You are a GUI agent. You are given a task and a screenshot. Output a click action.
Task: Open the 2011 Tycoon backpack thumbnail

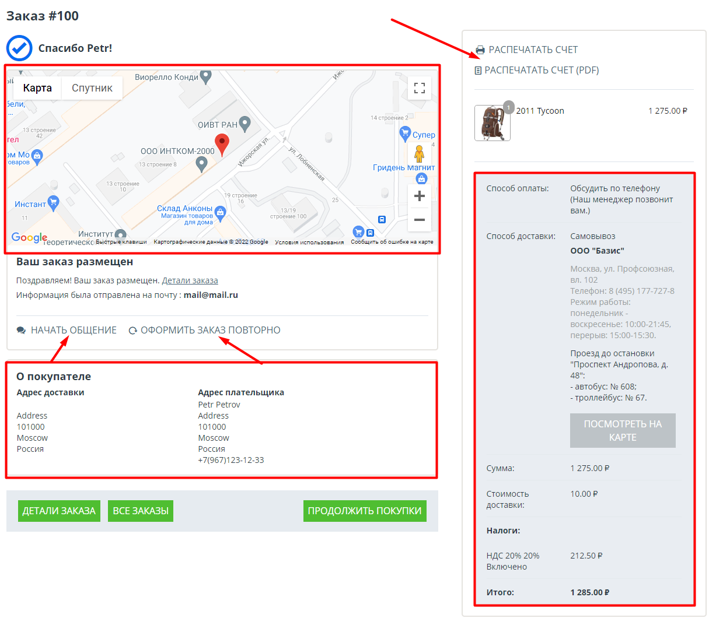click(492, 123)
